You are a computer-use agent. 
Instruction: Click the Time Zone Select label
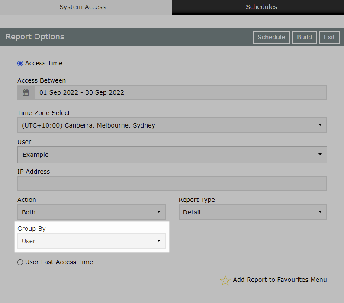44,113
